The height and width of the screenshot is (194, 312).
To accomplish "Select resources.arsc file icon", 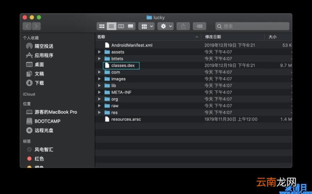I will (107, 119).
